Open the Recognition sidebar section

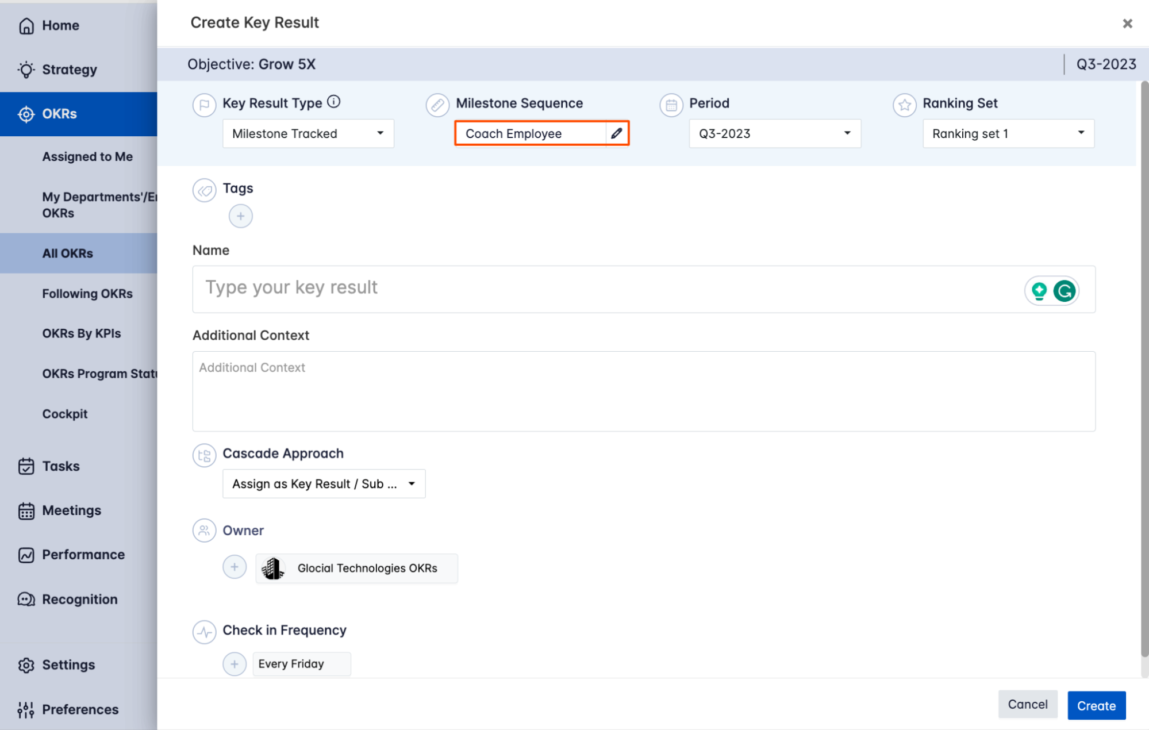tap(79, 599)
